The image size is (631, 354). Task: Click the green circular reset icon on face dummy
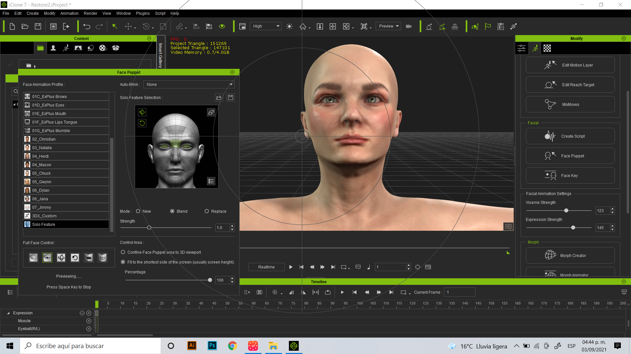[142, 123]
